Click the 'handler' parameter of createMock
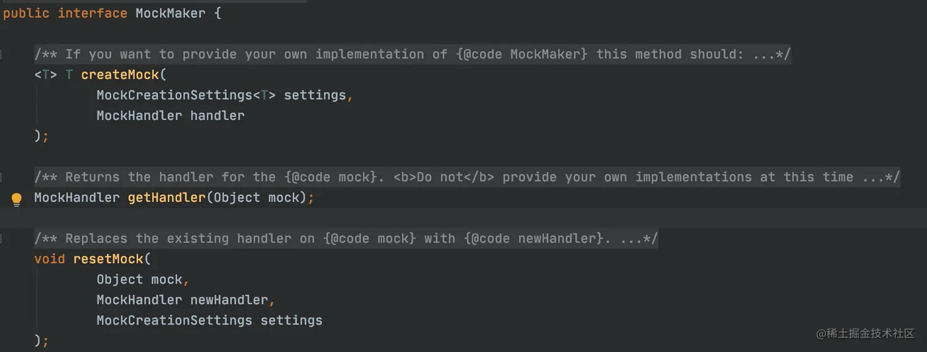This screenshot has width=927, height=352. (217, 116)
